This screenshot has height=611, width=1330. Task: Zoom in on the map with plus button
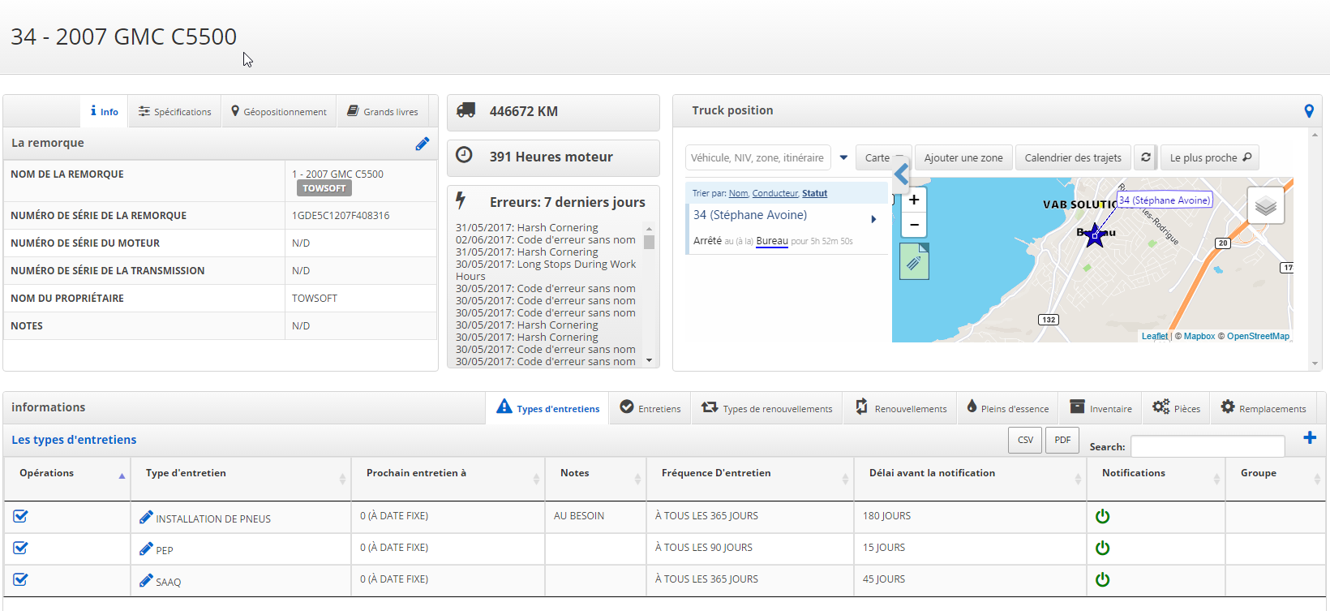click(x=914, y=200)
